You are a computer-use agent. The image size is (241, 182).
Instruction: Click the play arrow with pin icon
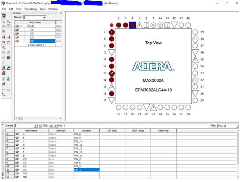point(3,95)
